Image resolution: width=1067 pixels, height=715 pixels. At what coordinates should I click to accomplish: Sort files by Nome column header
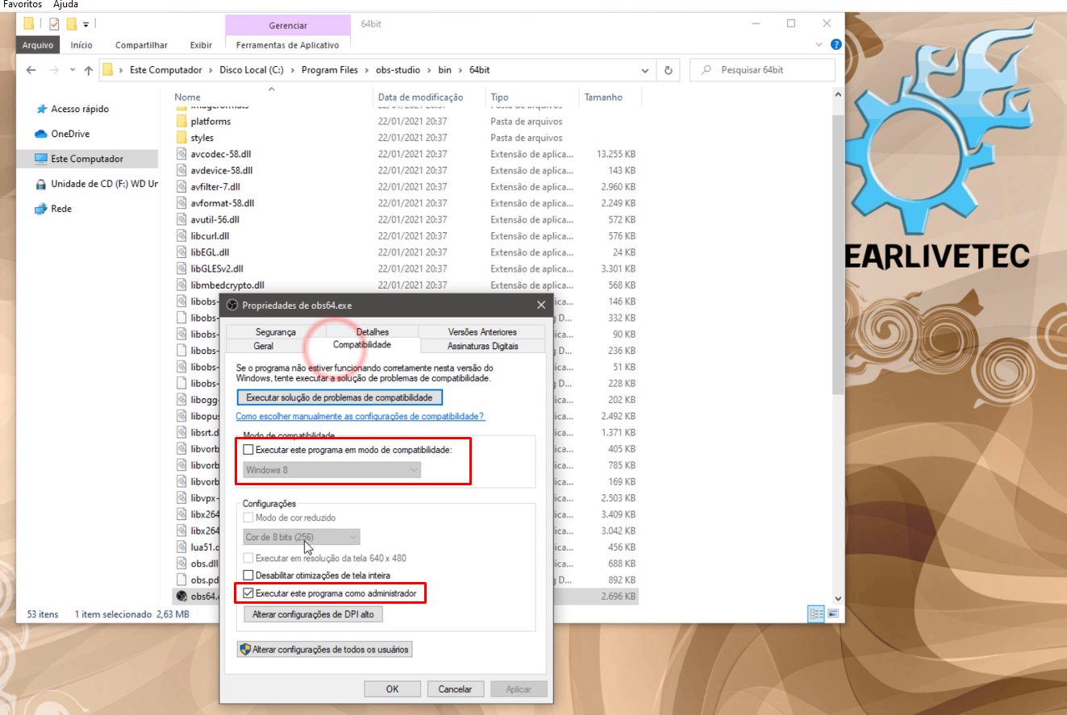click(x=188, y=97)
